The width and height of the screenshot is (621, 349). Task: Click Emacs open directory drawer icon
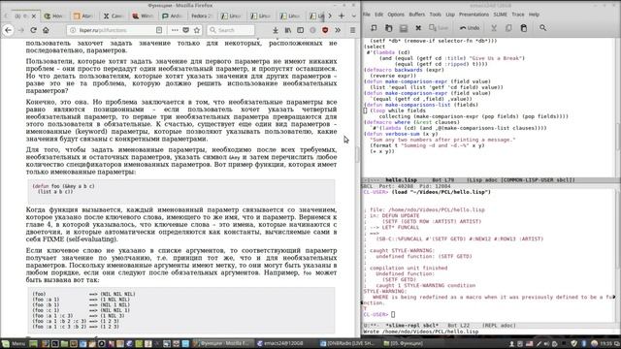pos(404,28)
